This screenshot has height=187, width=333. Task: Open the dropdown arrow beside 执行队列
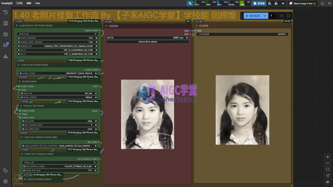click(265, 16)
